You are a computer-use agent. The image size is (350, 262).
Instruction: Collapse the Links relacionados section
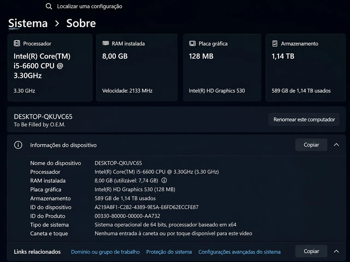(336, 251)
